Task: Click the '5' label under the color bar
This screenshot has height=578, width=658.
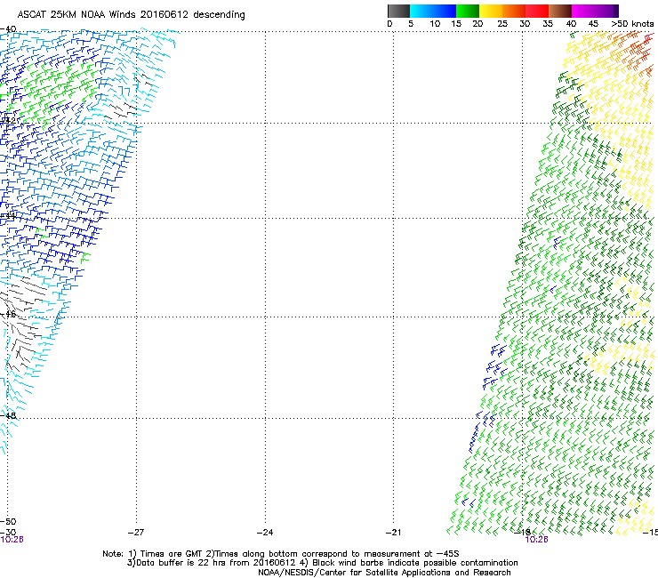Action: (411, 24)
